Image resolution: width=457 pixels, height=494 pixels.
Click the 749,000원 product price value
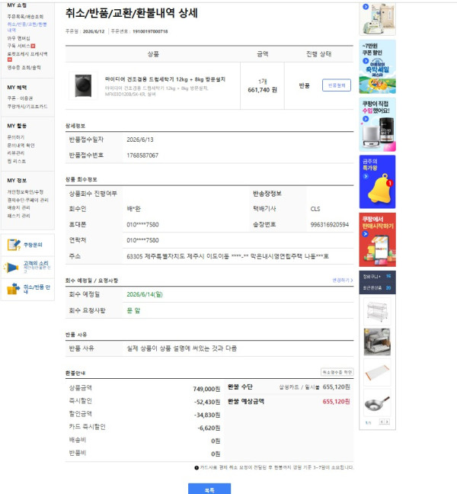point(206,389)
